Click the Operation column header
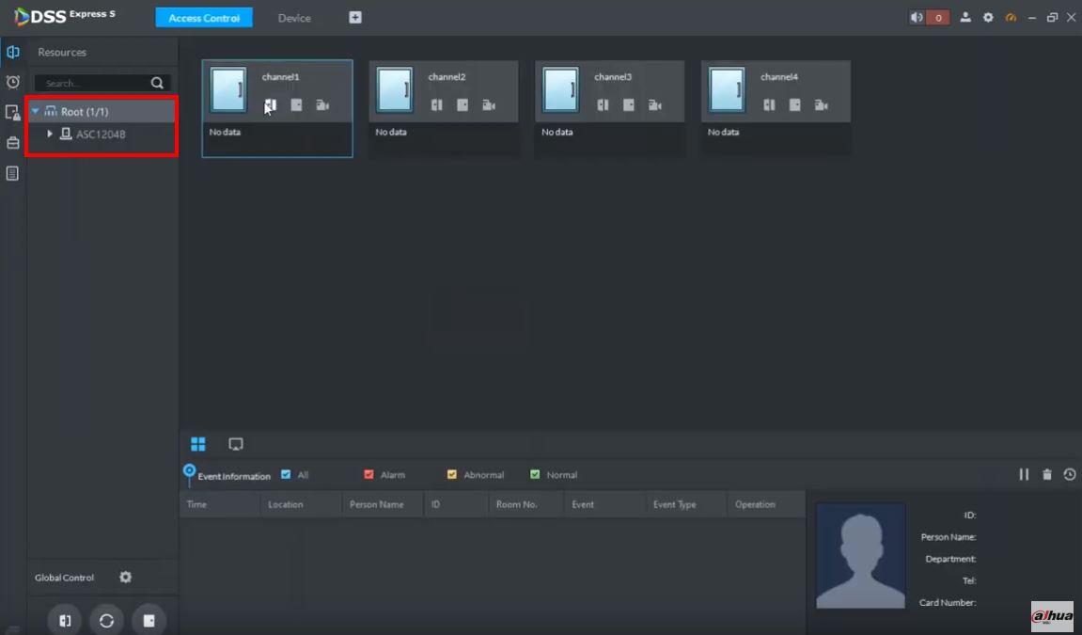 [766, 504]
